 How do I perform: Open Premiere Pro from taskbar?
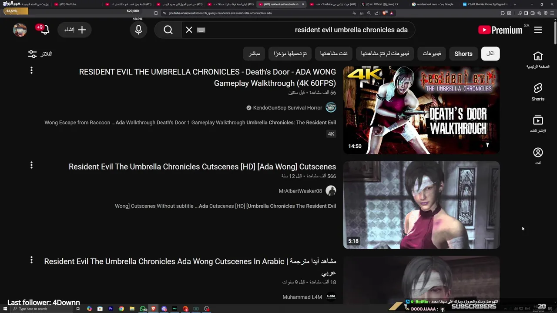tap(111, 309)
